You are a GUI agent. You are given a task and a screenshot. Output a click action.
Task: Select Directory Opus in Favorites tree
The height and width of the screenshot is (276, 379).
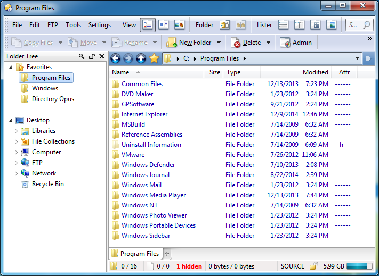click(x=53, y=99)
